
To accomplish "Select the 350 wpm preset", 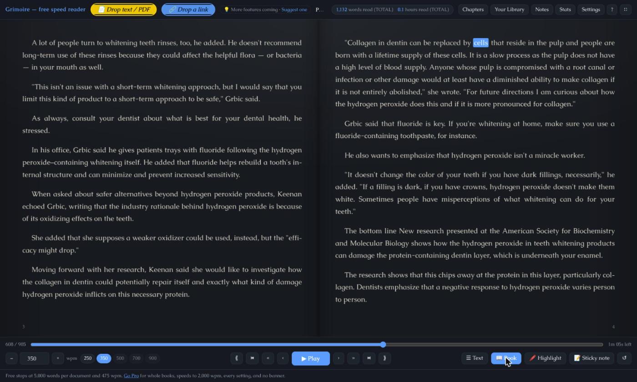I will pyautogui.click(x=104, y=358).
